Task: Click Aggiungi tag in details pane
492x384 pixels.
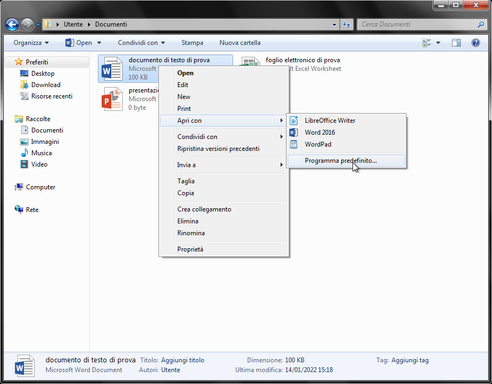Action: point(410,360)
